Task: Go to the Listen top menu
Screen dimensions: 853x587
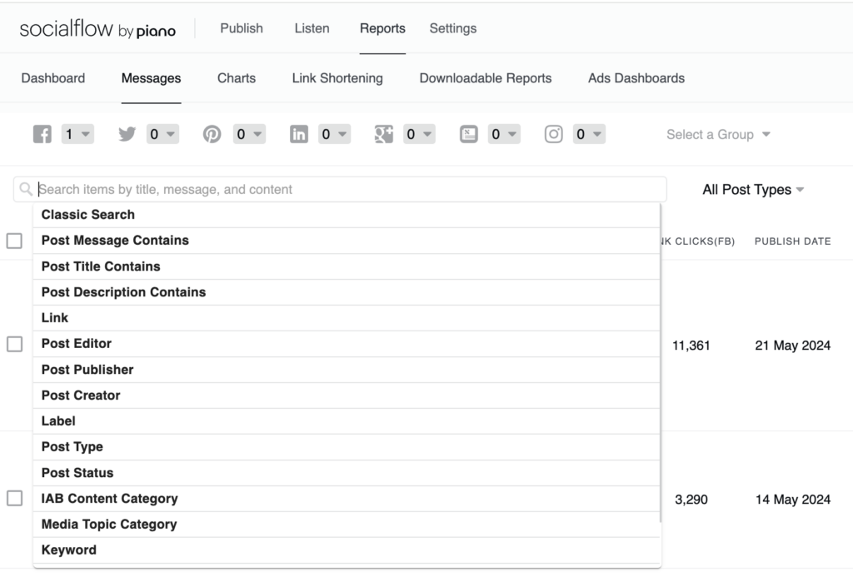Action: point(312,28)
